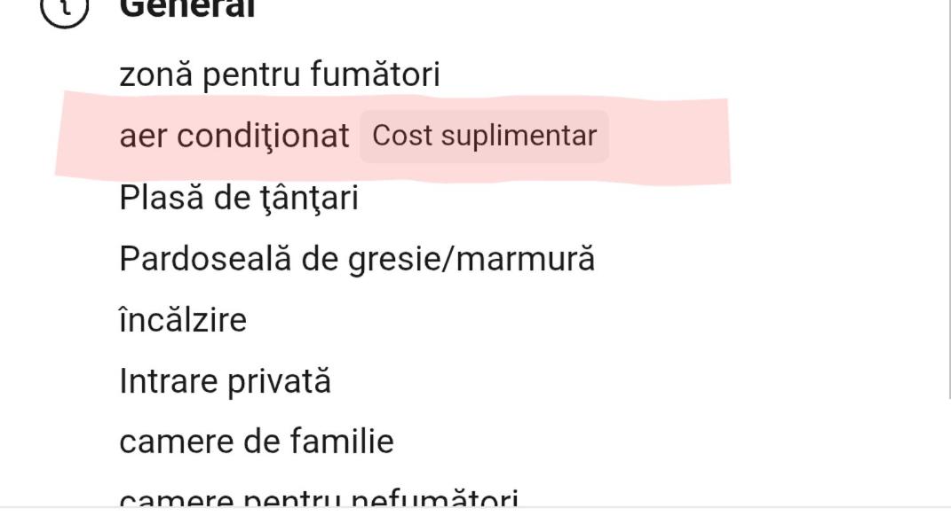The width and height of the screenshot is (951, 516).
Task: Select the aer condiţionat amenity text
Action: tap(234, 136)
